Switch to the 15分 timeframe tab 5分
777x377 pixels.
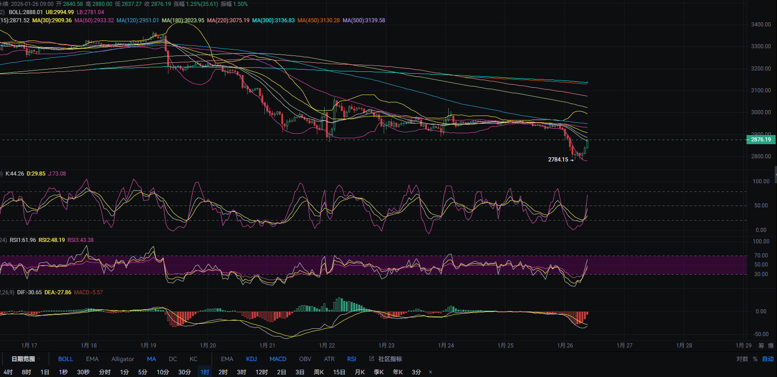pos(142,372)
